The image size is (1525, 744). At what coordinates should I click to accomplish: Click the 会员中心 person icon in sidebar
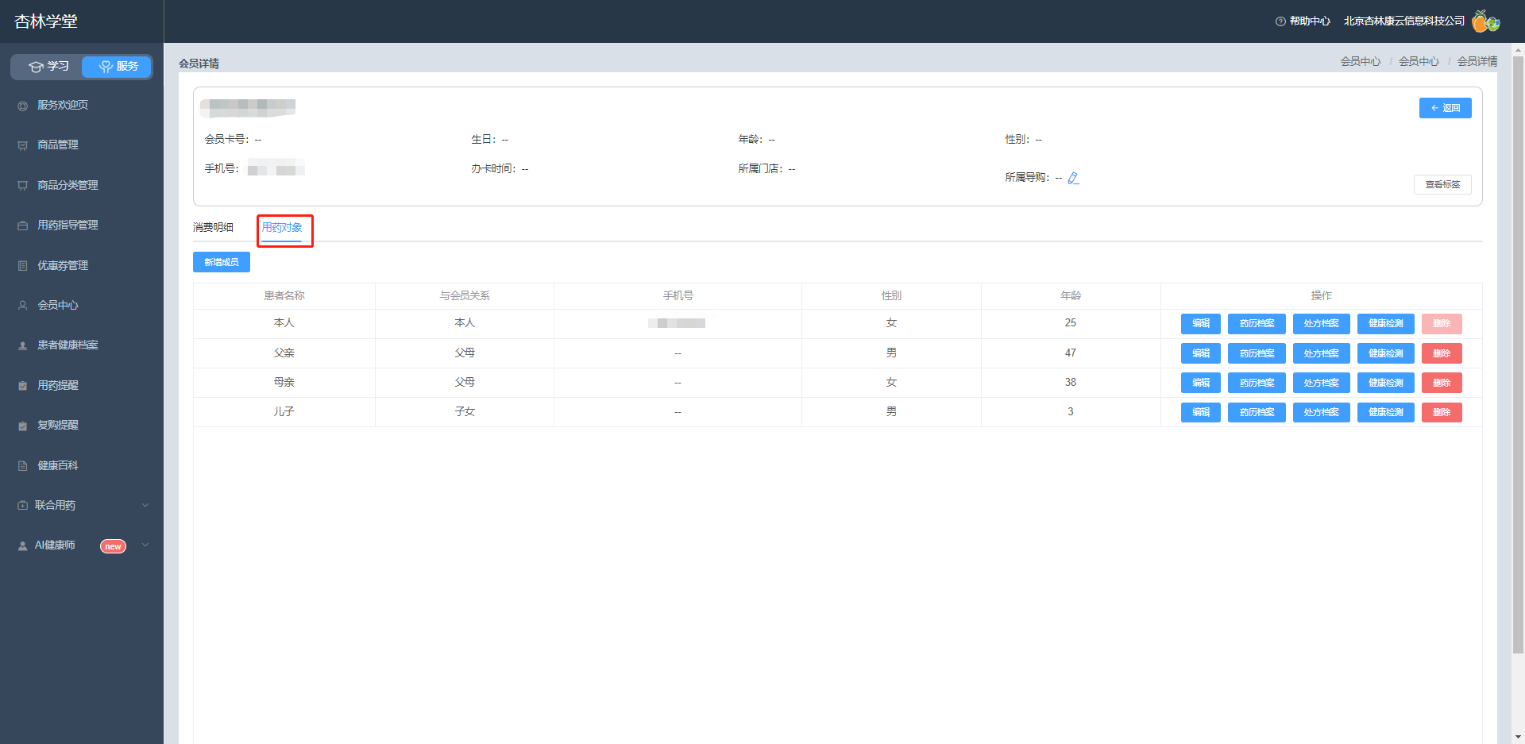tap(22, 306)
